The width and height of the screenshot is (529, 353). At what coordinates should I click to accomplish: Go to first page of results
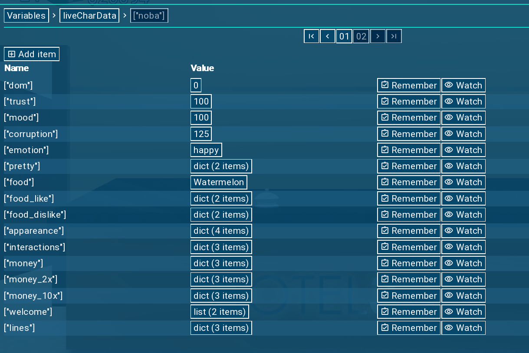pos(311,36)
